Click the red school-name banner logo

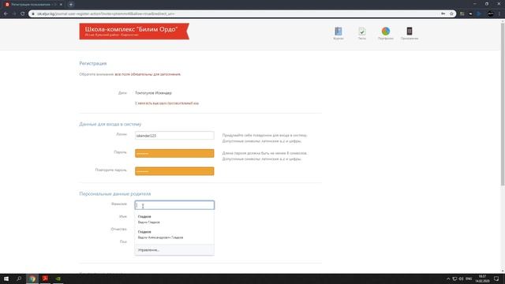(134, 32)
